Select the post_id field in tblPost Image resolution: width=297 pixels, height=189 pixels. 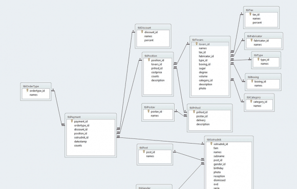click(x=151, y=152)
